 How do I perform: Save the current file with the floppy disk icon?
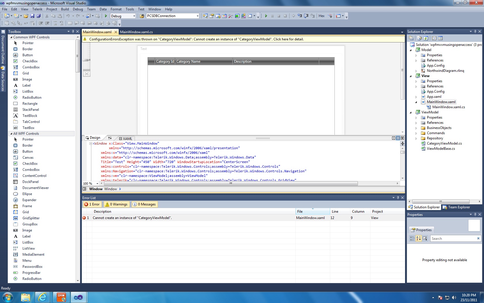[x=32, y=16]
